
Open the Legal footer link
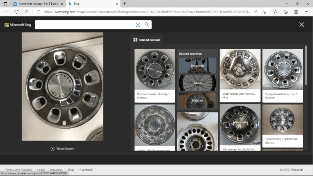(x=41, y=170)
